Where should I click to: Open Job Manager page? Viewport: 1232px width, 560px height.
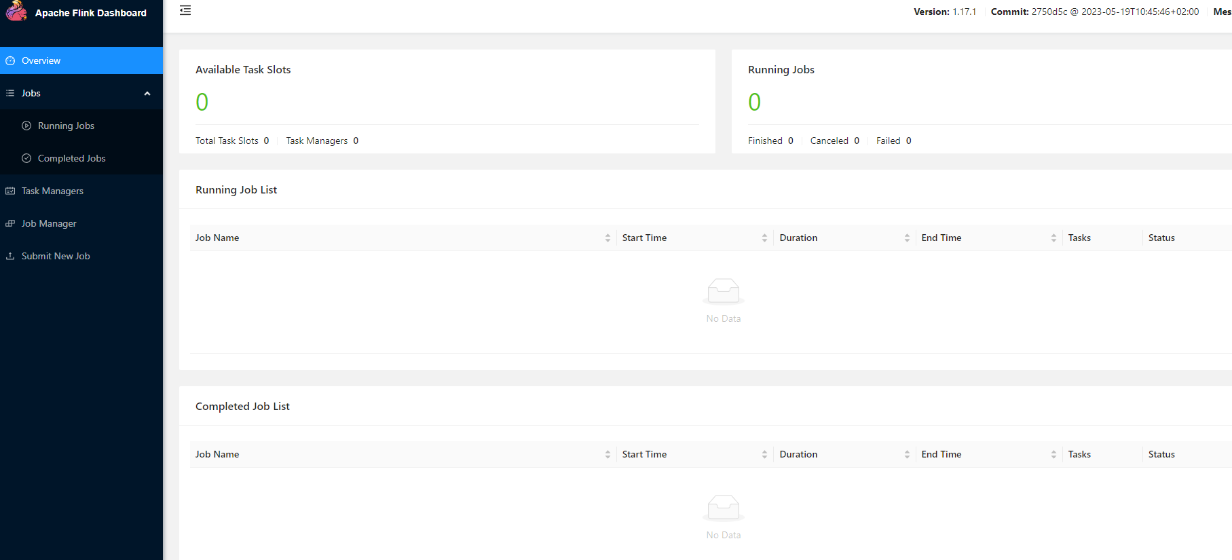[81, 223]
